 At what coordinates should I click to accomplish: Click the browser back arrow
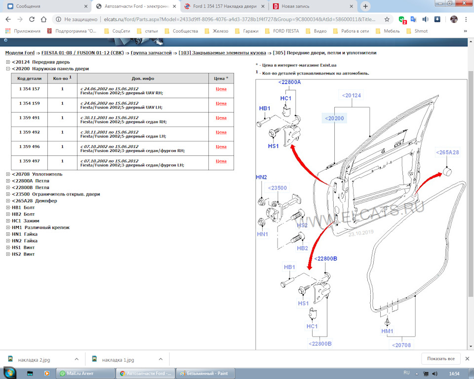pyautogui.click(x=8, y=19)
